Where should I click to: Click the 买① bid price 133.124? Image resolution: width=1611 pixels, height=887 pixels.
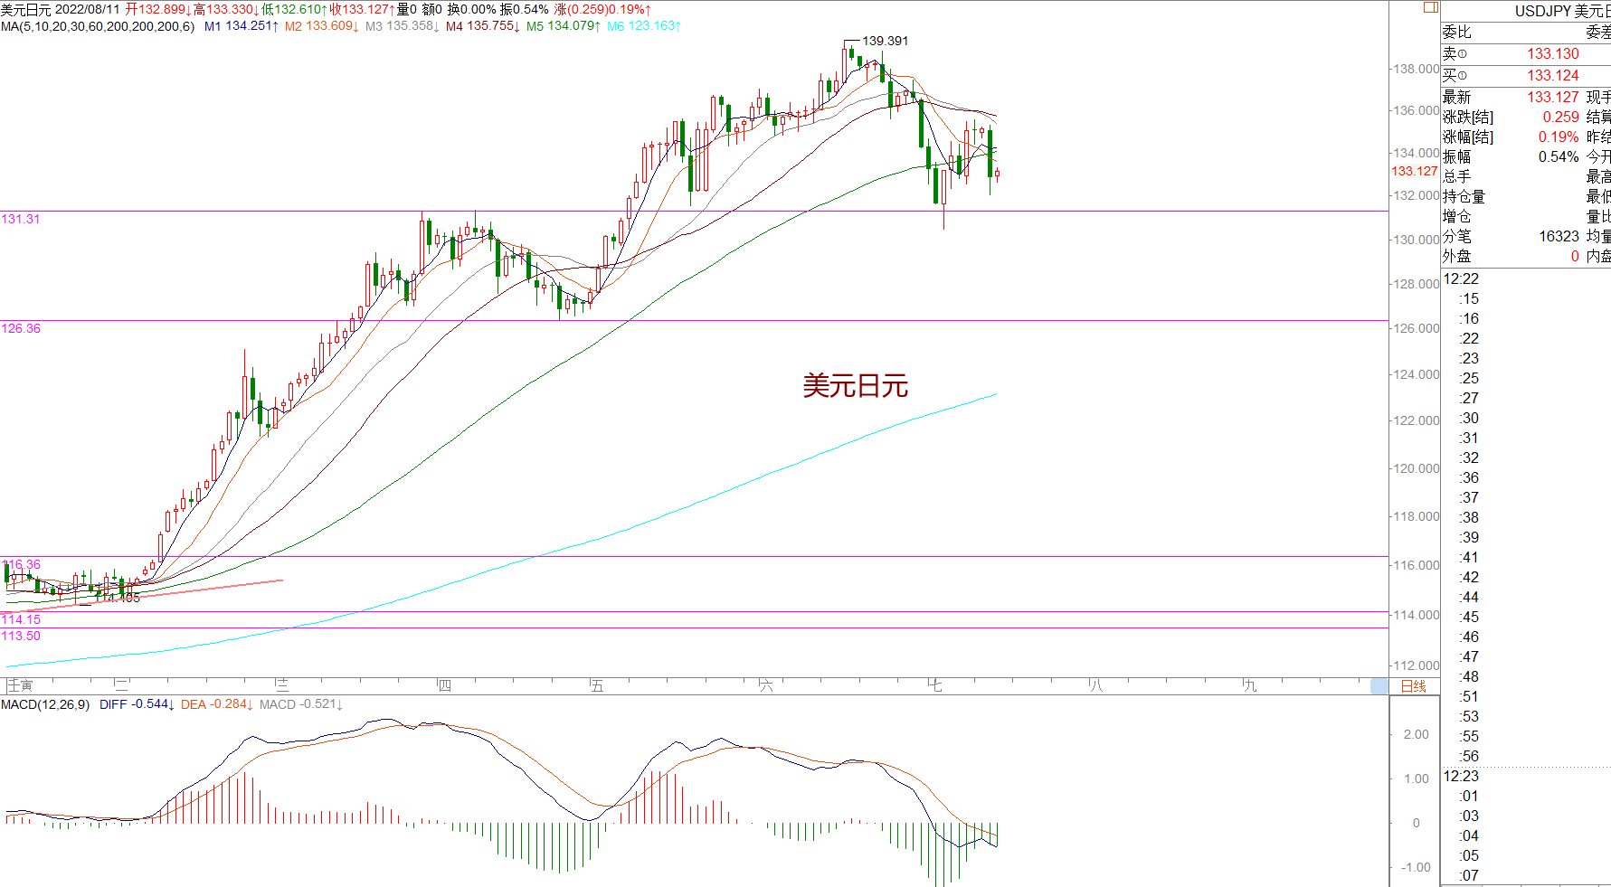pos(1553,76)
